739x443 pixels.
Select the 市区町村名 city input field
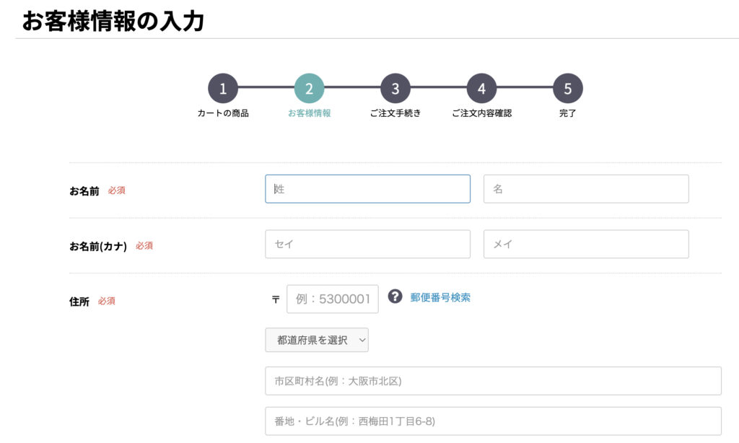(493, 381)
